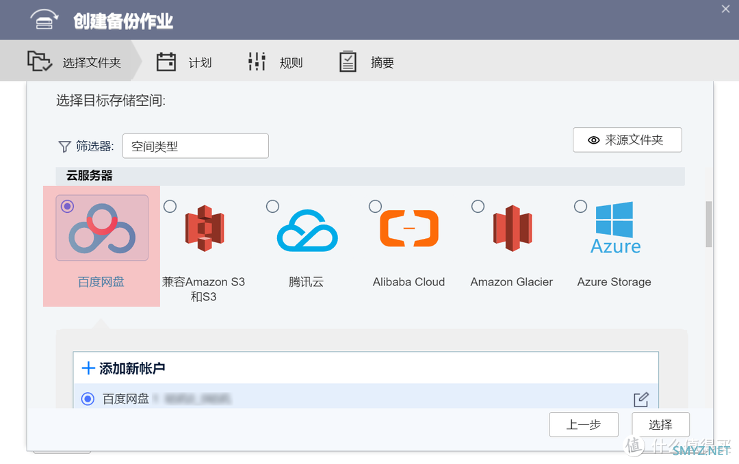This screenshot has width=739, height=464.
Task: Select the 百度网盘 cloud radio button
Action: click(x=67, y=206)
